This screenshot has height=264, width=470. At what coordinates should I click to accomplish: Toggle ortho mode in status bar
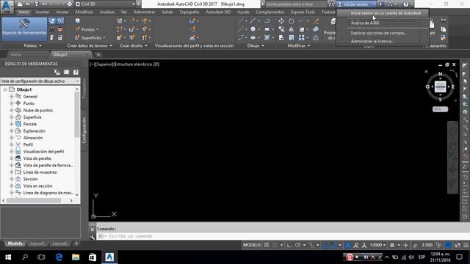tap(289, 245)
